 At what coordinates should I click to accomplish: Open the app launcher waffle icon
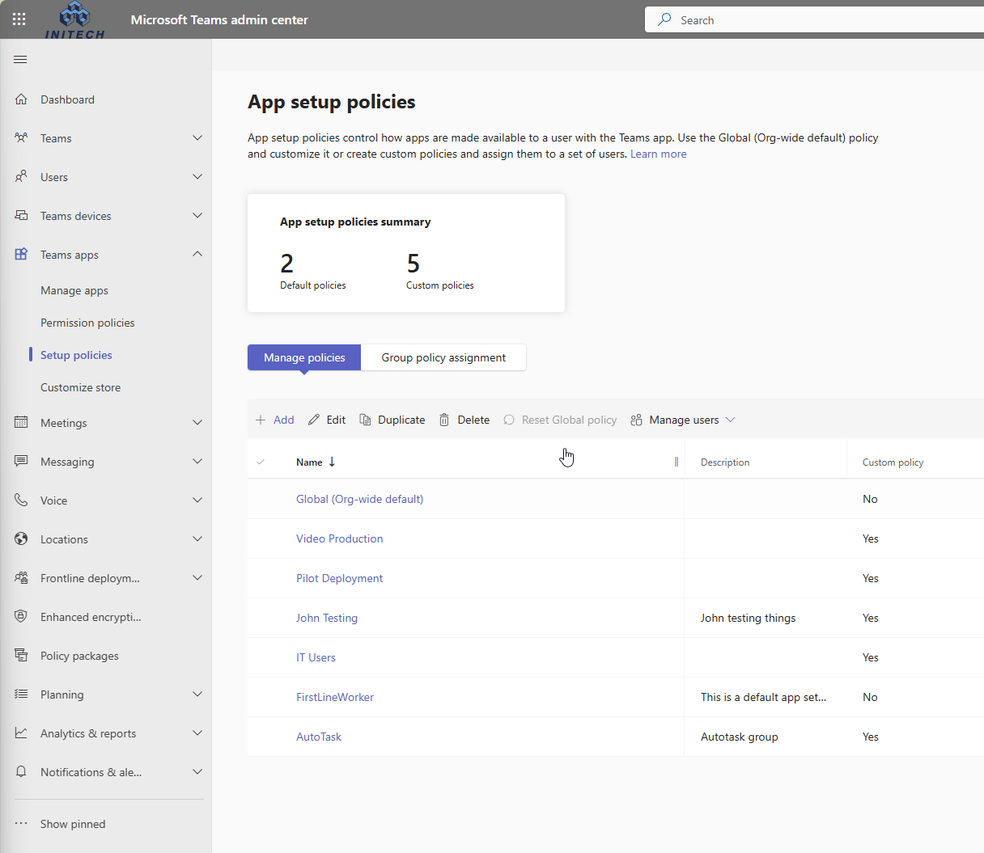tap(19, 19)
